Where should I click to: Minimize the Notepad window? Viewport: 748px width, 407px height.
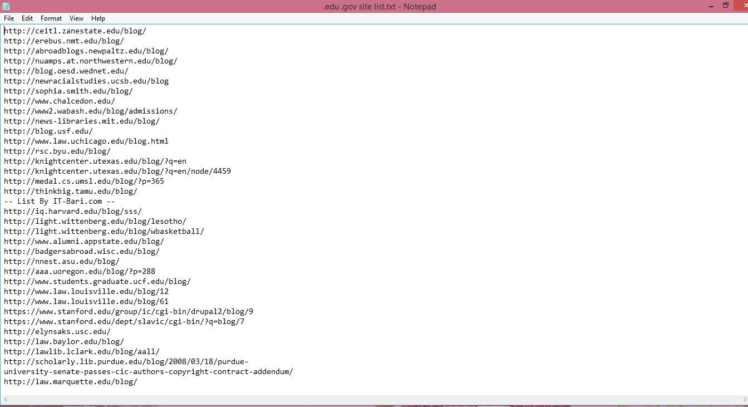(x=711, y=6)
